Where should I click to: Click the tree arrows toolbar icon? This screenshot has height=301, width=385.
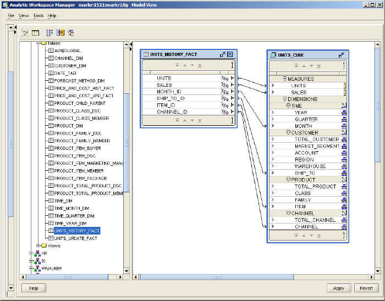[x=71, y=32]
